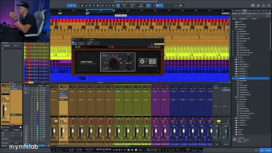This screenshot has height=153, width=272.
Task: Sort browser by Type
Action: coord(254,13)
